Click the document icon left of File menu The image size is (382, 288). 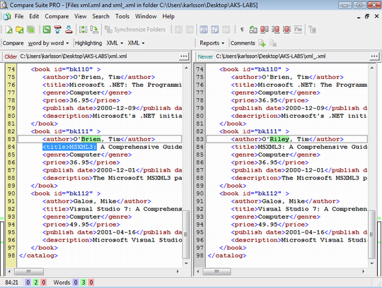7,16
